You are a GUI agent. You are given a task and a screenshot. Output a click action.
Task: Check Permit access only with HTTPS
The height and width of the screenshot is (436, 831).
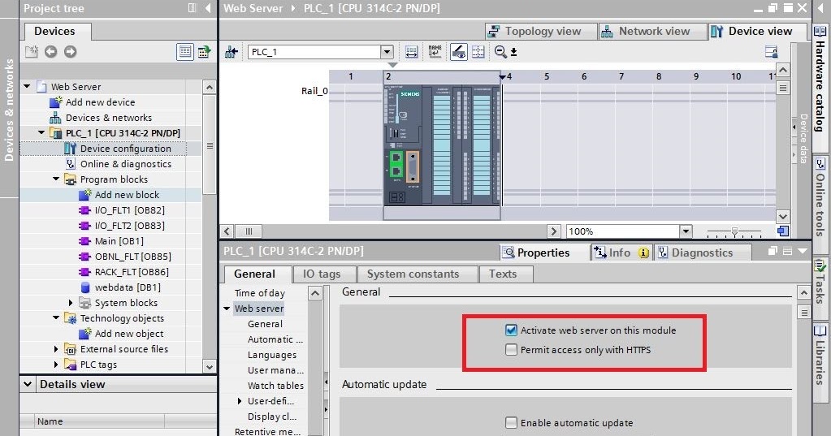(511, 350)
